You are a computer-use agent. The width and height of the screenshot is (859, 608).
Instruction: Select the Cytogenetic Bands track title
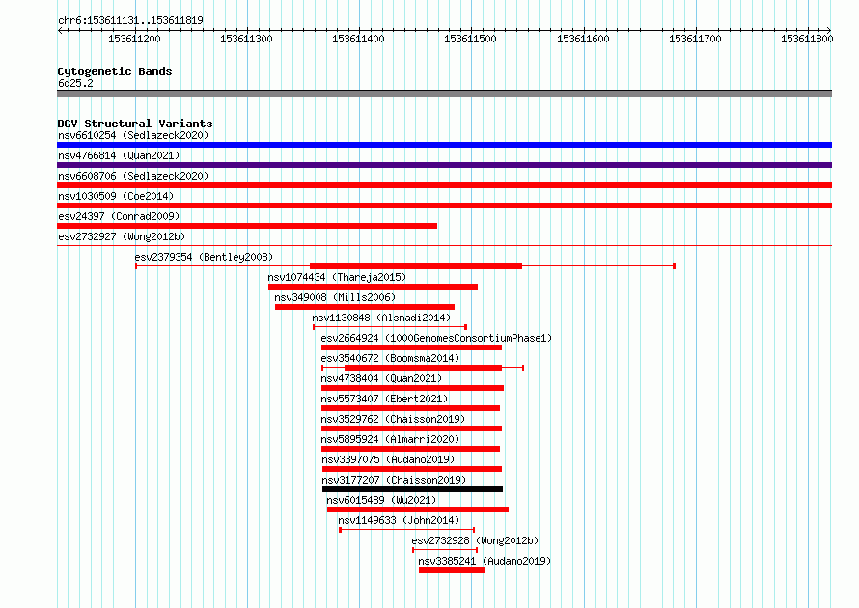[x=115, y=71]
